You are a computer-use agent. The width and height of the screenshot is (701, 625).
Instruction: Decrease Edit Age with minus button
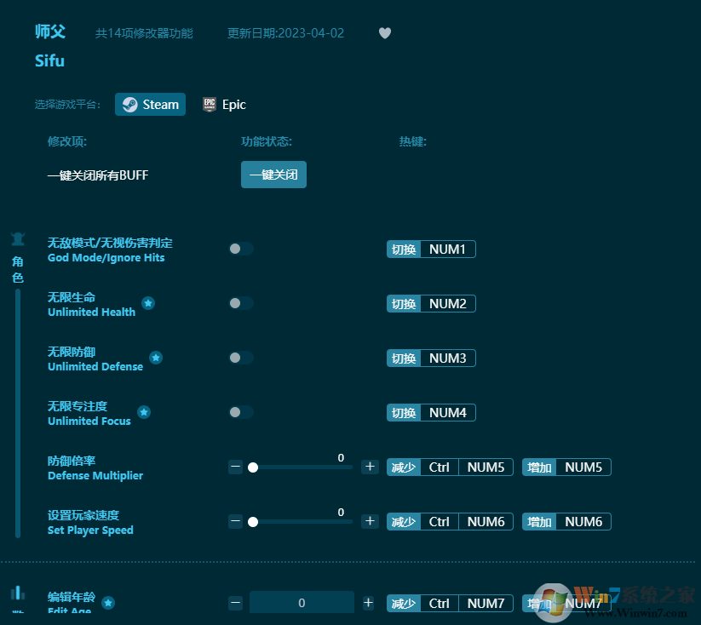pos(235,603)
